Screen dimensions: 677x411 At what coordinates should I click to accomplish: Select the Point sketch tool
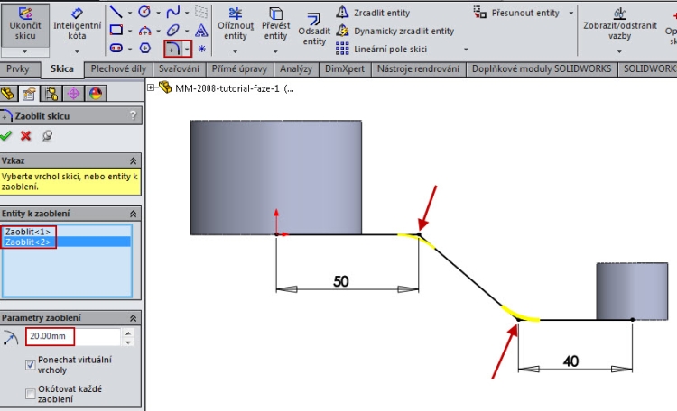201,49
